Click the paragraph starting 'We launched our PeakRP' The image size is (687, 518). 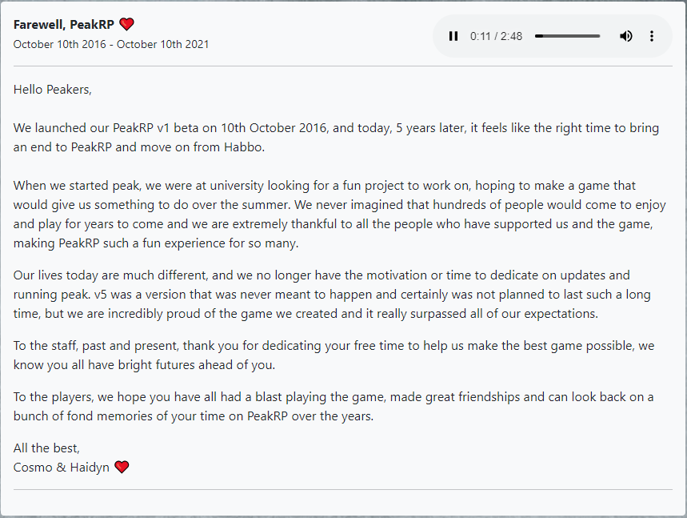[x=336, y=137]
